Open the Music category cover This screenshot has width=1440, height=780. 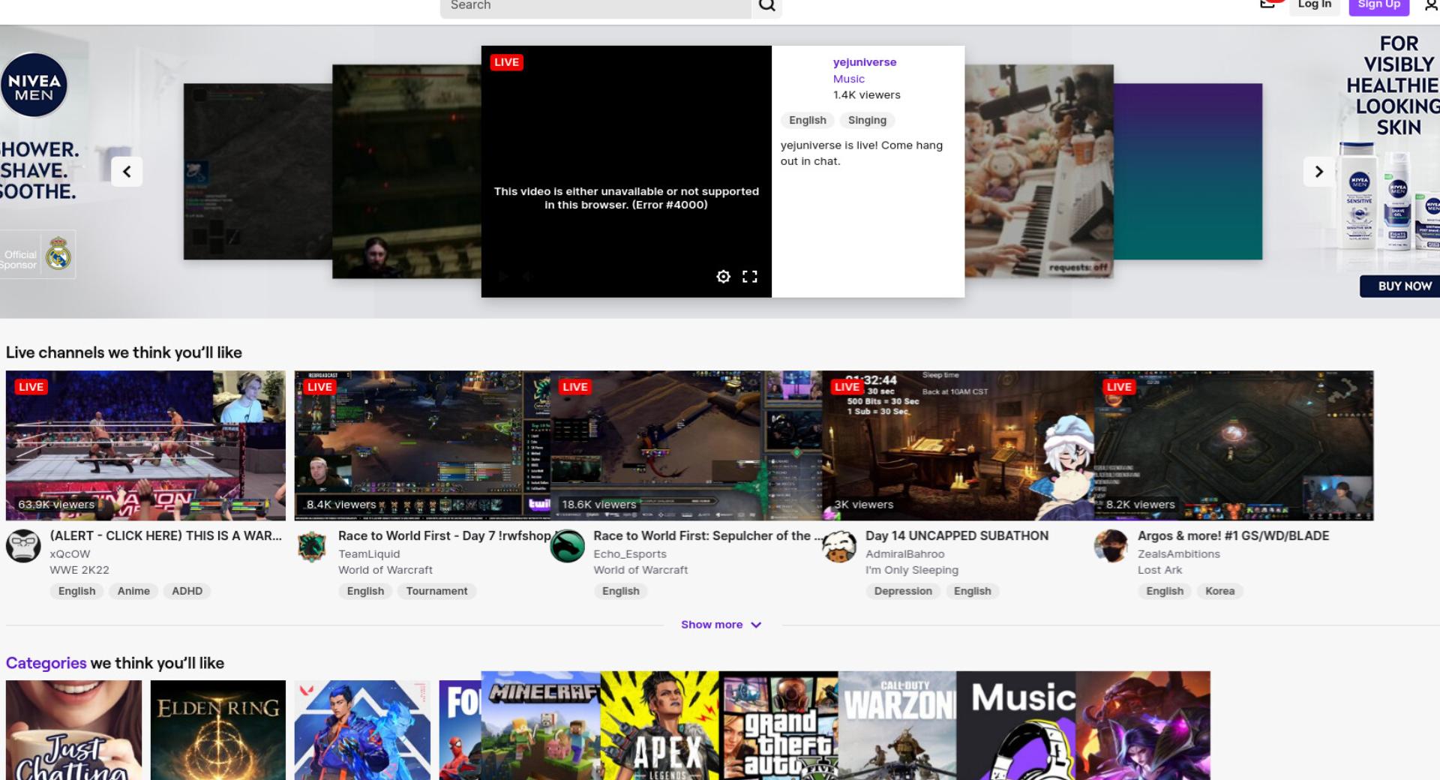coord(1016,726)
